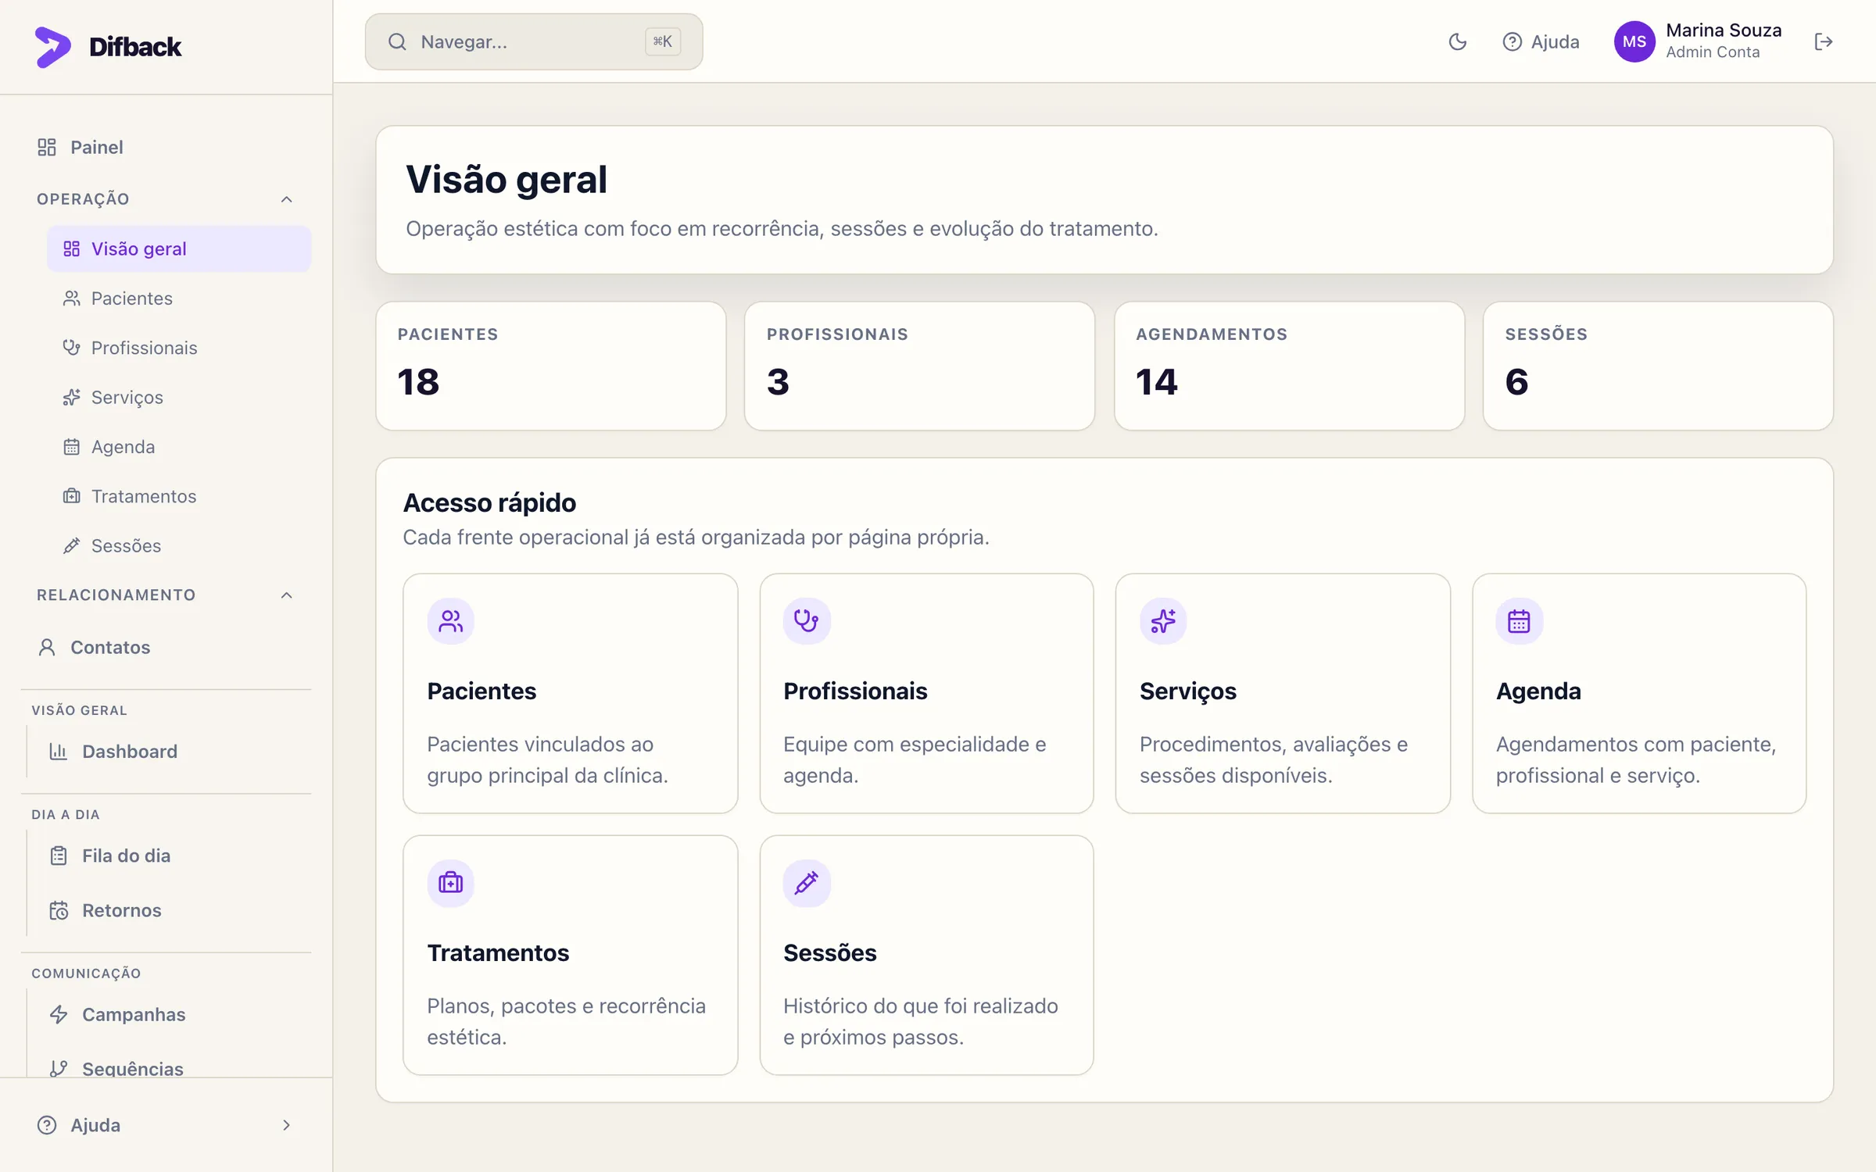
Task: Click the calendar icon in the Agenda card
Action: 1519,621
